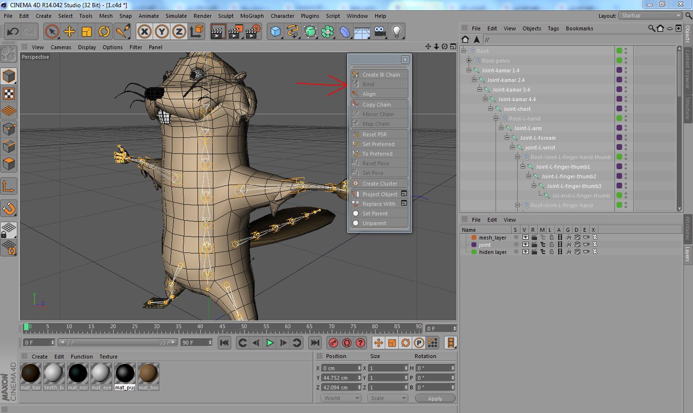
Task: Open the camera objects icon
Action: (x=379, y=32)
